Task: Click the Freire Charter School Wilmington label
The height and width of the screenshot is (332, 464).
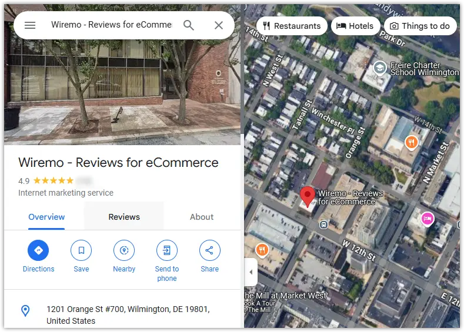Action: [x=425, y=69]
